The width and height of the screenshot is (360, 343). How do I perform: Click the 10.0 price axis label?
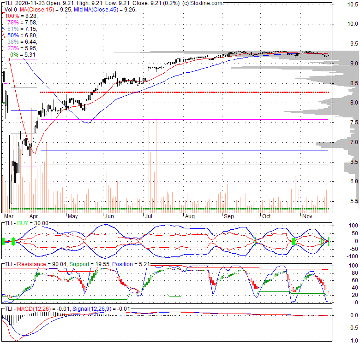point(353,24)
